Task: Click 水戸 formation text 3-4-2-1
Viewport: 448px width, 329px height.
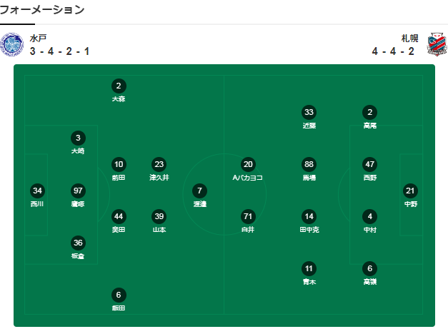Action: click(x=60, y=51)
